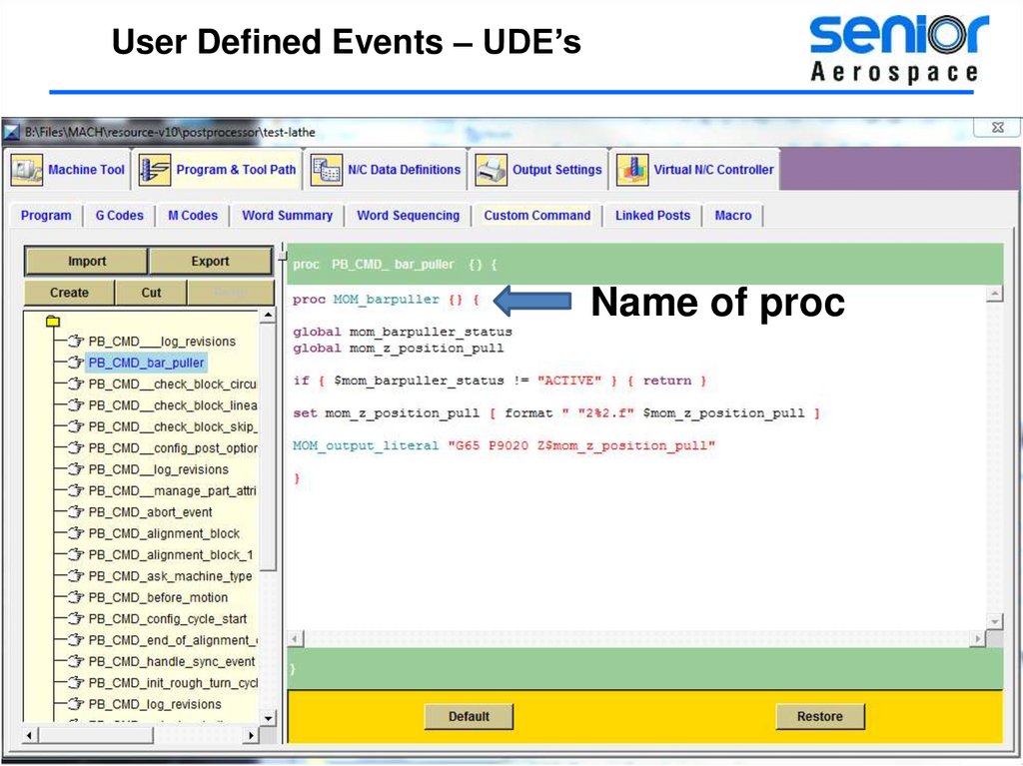Click hand icon beside PB_CMD_alignment_block_1

point(76,554)
